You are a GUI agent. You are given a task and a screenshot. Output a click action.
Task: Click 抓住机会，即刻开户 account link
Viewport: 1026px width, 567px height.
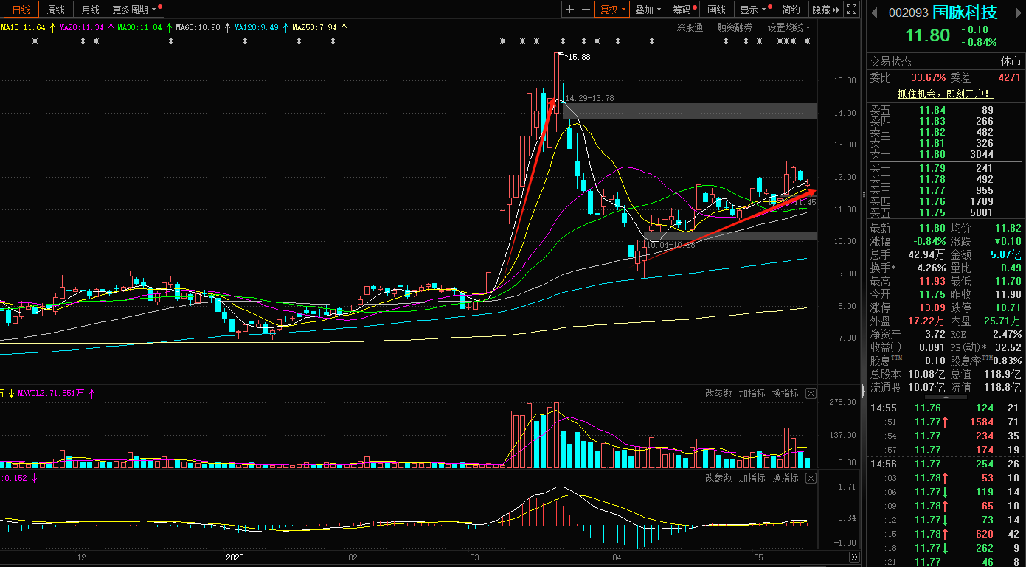[945, 94]
